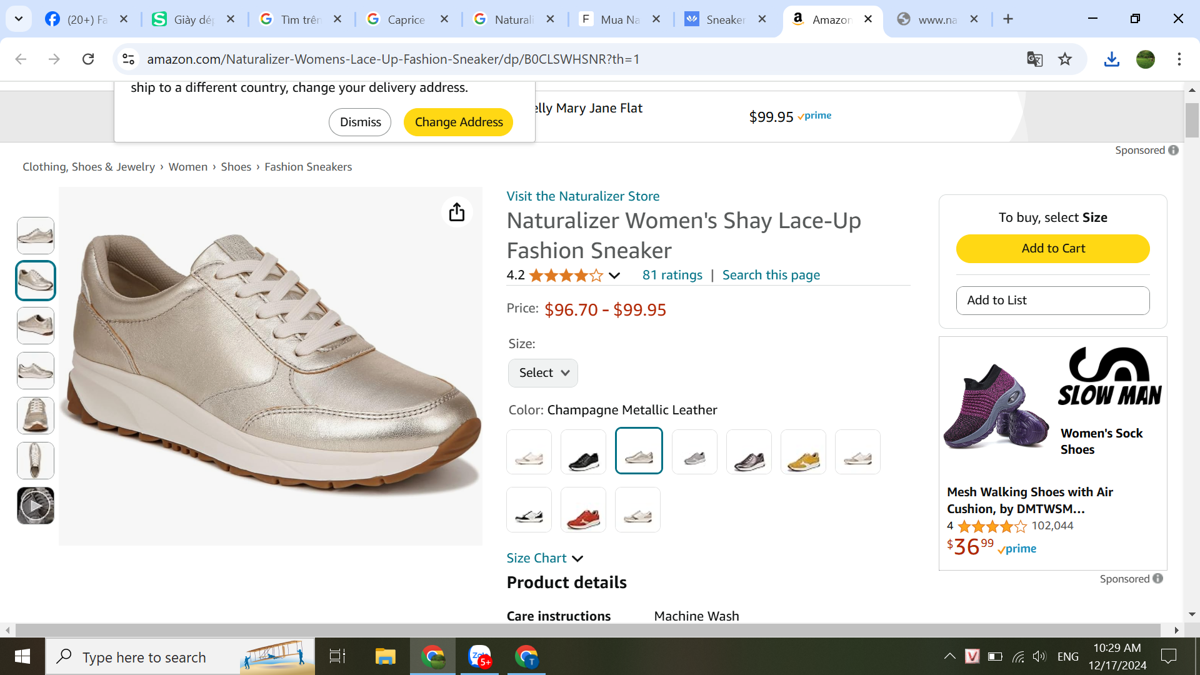1200x675 pixels.
Task: Select the black sneaker color swatch
Action: (583, 452)
